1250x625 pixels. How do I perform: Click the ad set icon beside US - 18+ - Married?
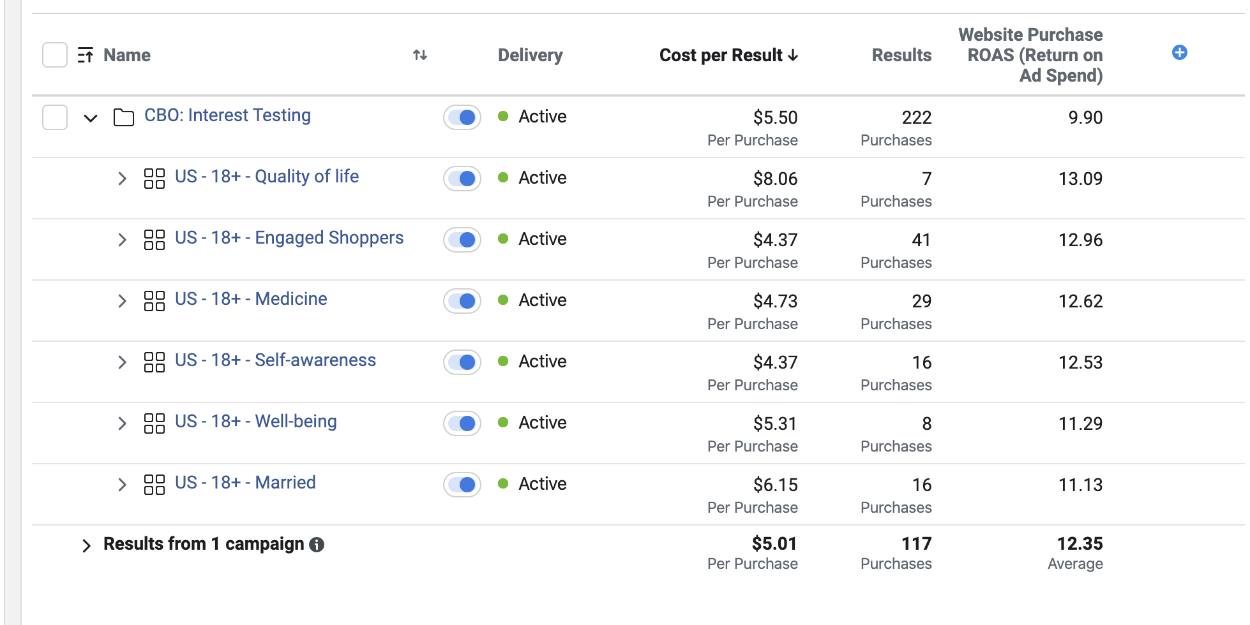tap(154, 484)
